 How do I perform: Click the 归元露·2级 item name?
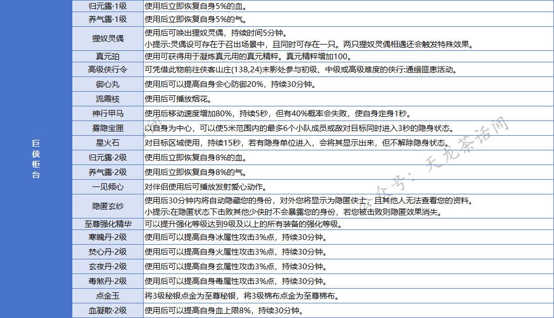tap(108, 158)
